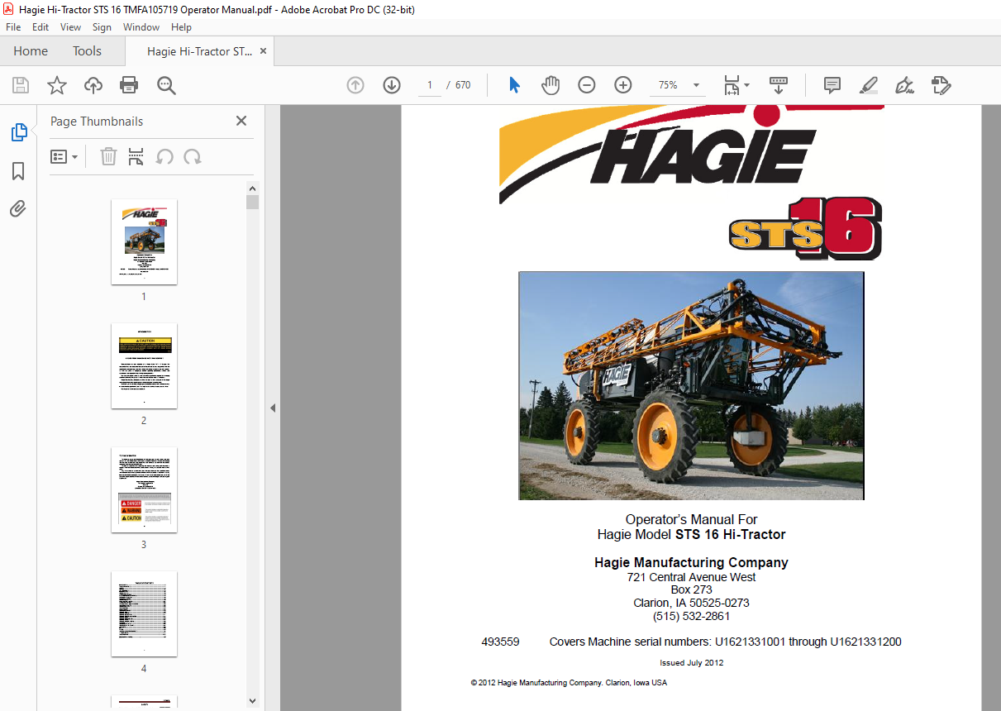Rotate page counterclockwise icon
The width and height of the screenshot is (1001, 711).
[x=164, y=156]
